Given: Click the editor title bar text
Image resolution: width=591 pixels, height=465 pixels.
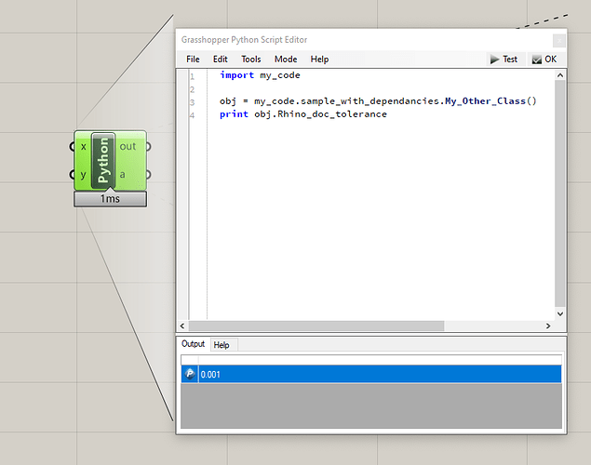Looking at the screenshot, I should 244,40.
